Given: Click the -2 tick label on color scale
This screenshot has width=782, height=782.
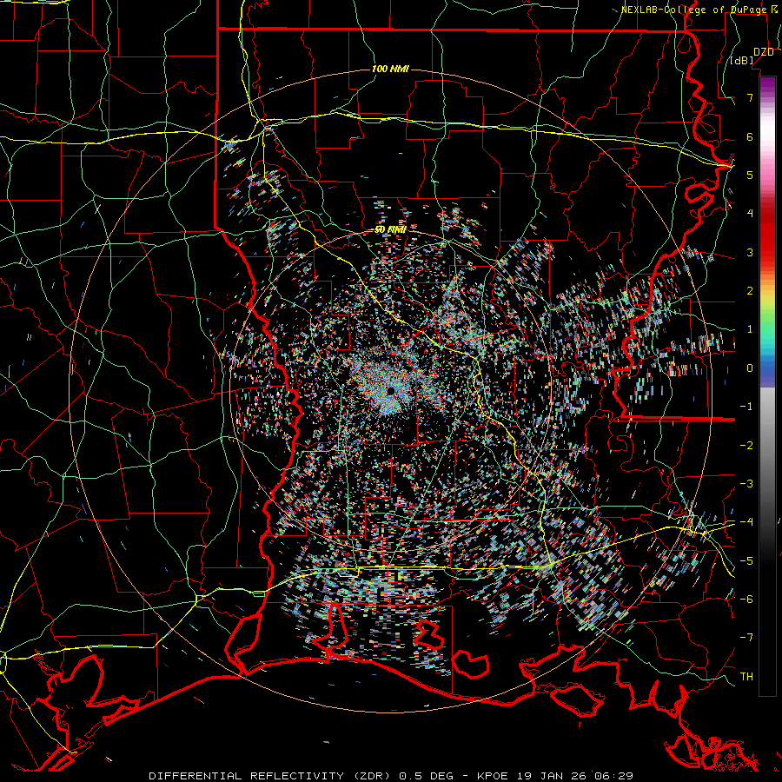Looking at the screenshot, I should [x=746, y=446].
